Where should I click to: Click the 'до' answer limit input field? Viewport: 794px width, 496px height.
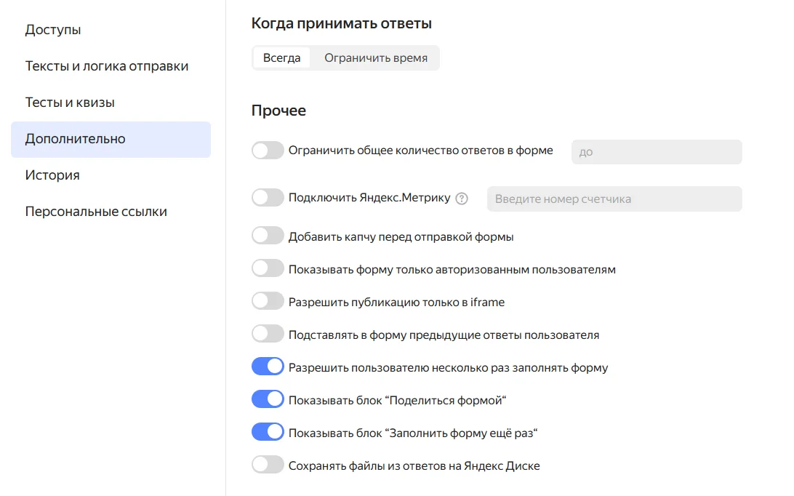click(x=656, y=152)
